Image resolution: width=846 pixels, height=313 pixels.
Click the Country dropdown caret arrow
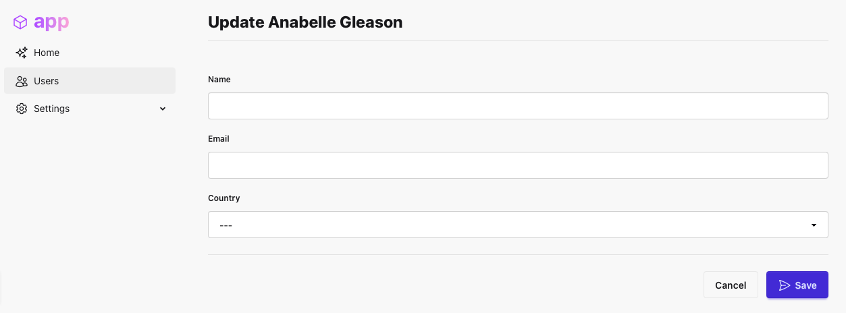pyautogui.click(x=814, y=225)
